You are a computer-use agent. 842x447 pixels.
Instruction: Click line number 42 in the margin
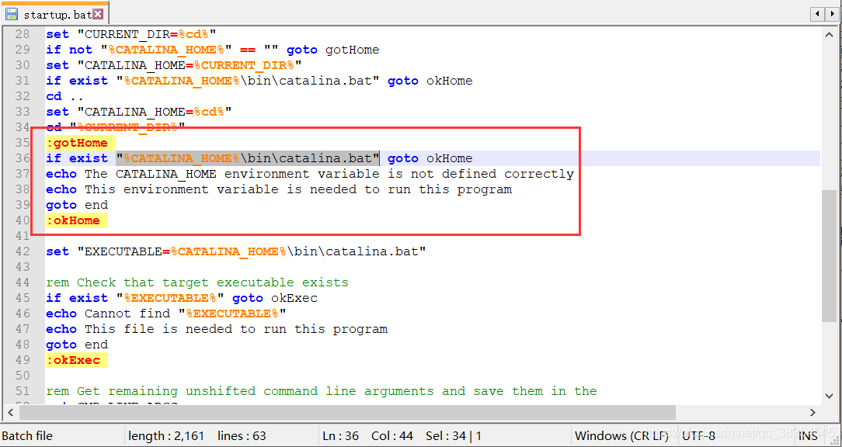[x=23, y=251]
